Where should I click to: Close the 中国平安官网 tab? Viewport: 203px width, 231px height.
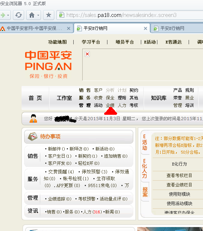click(x=69, y=28)
